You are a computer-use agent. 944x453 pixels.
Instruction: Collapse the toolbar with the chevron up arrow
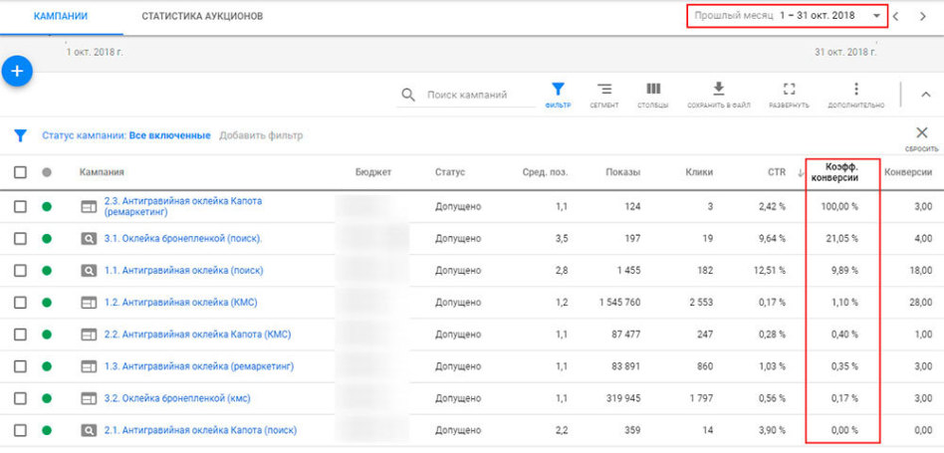(926, 95)
